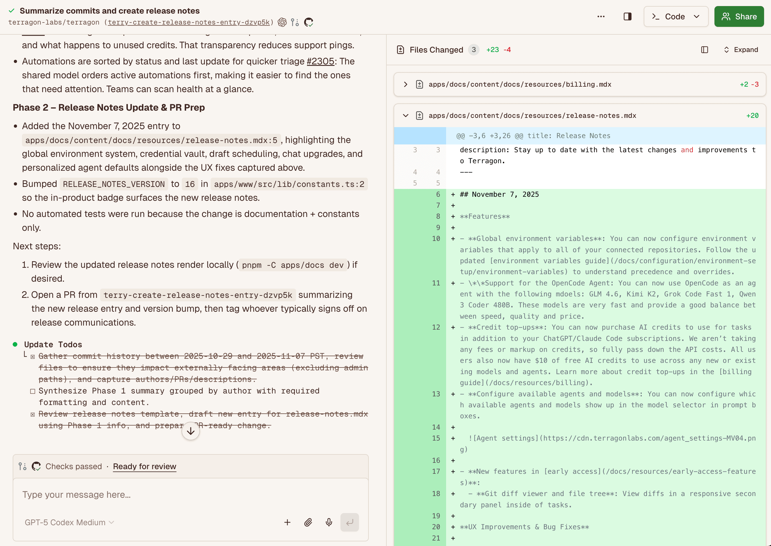Click the unchecked Synthesize Phase 1 todo checkbox
771x546 pixels.
tap(33, 391)
